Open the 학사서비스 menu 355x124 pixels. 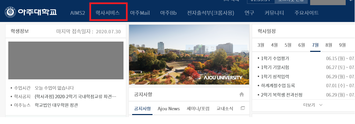[108, 13]
